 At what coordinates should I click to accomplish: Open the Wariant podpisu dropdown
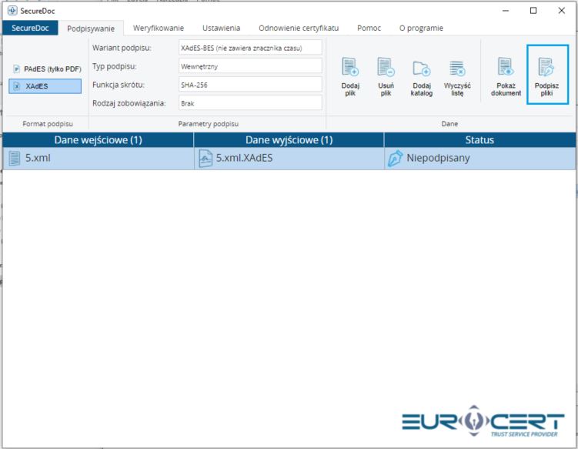pos(249,48)
